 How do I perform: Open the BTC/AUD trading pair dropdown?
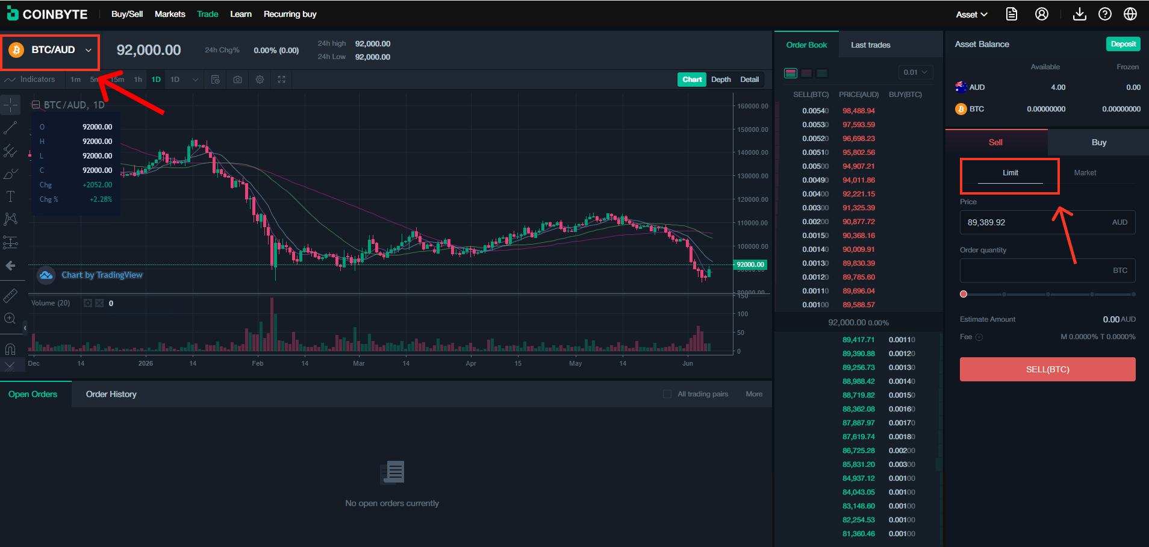[x=51, y=50]
